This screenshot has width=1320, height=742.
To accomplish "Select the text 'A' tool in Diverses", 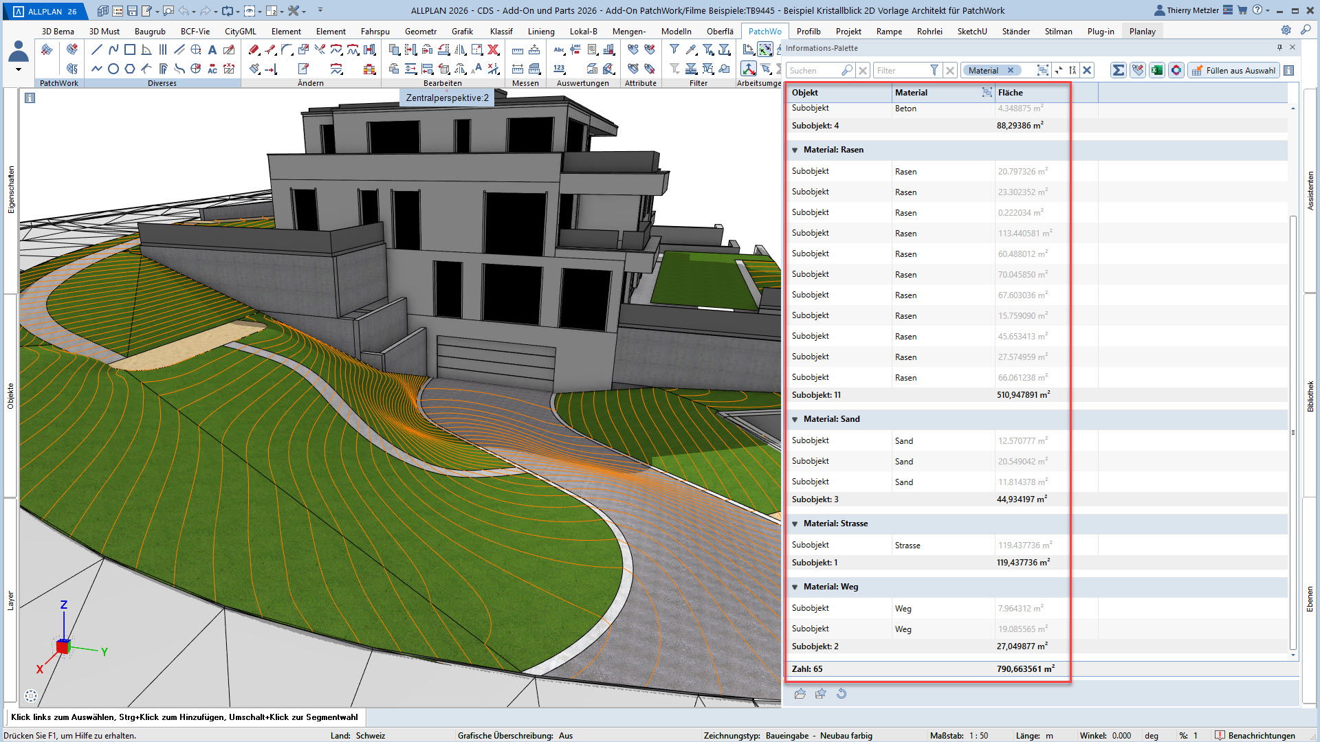I will pyautogui.click(x=212, y=49).
